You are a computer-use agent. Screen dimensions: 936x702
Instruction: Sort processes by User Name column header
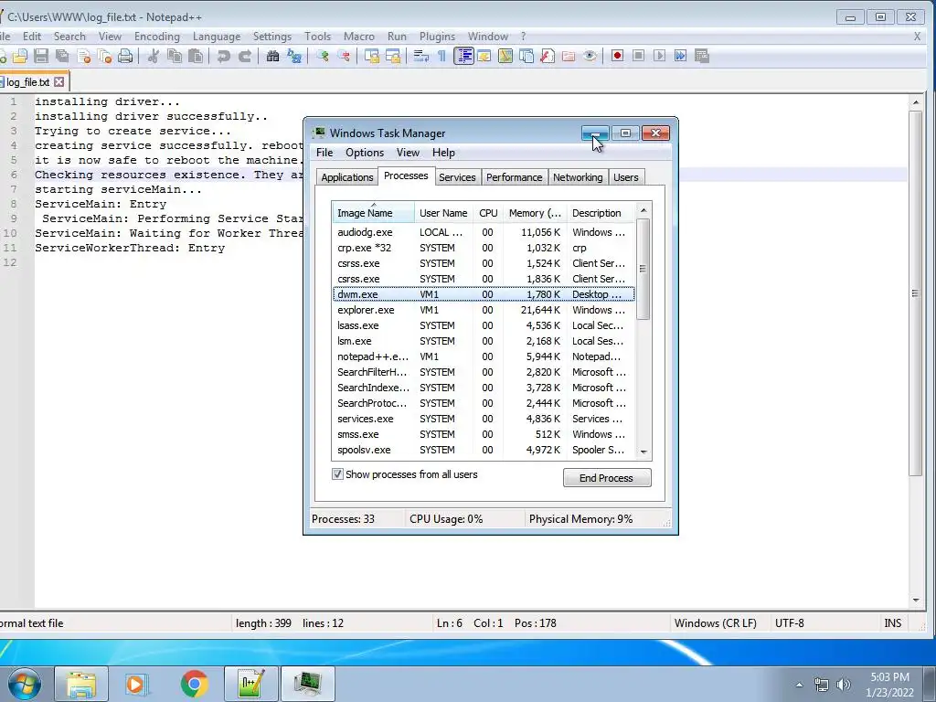coord(443,212)
